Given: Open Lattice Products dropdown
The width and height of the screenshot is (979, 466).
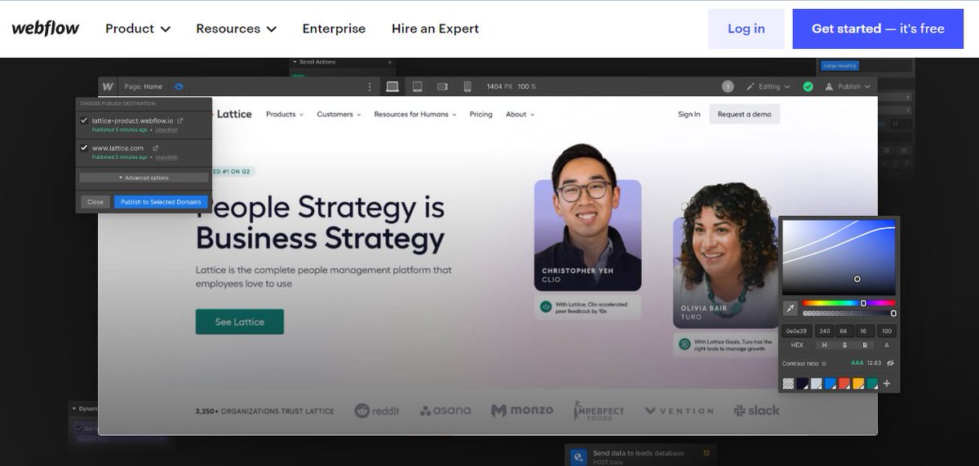Looking at the screenshot, I should [285, 114].
